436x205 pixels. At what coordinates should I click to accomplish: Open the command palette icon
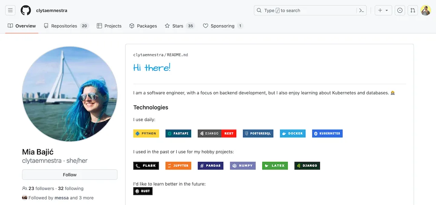[361, 11]
